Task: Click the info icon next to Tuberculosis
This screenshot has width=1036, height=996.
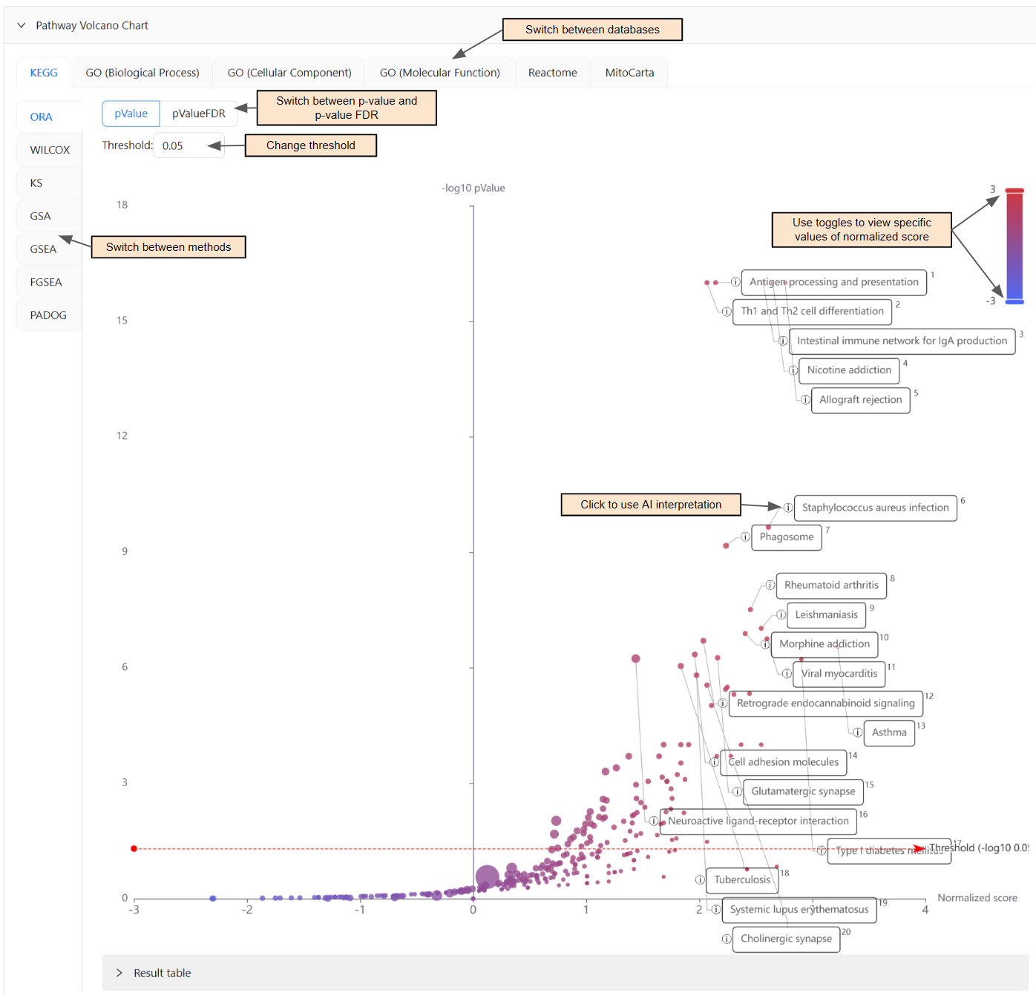Action: 699,880
